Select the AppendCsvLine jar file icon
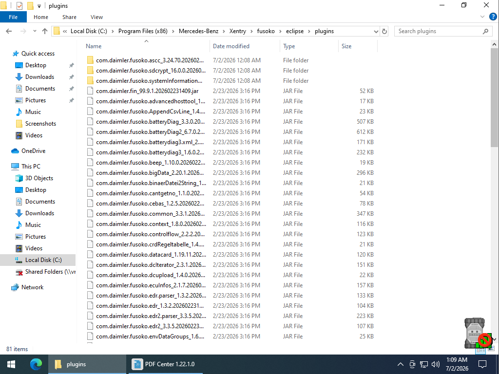Image resolution: width=499 pixels, height=374 pixels. click(90, 112)
